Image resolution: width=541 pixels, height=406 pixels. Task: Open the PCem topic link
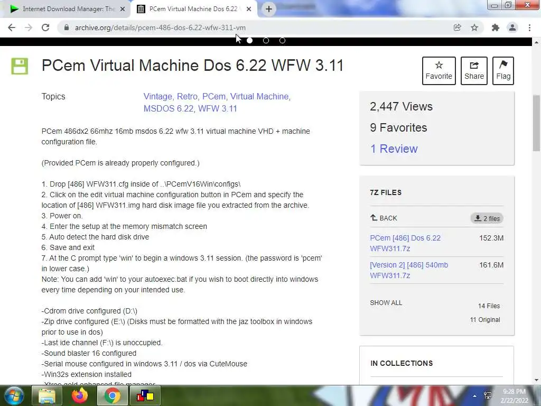(x=214, y=96)
